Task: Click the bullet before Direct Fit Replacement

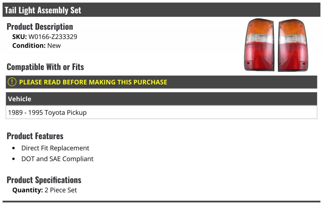Action: coord(14,148)
